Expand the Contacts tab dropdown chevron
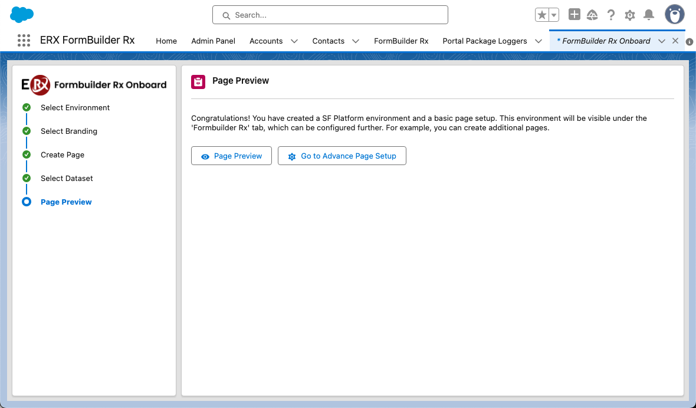This screenshot has width=696, height=408. point(356,41)
